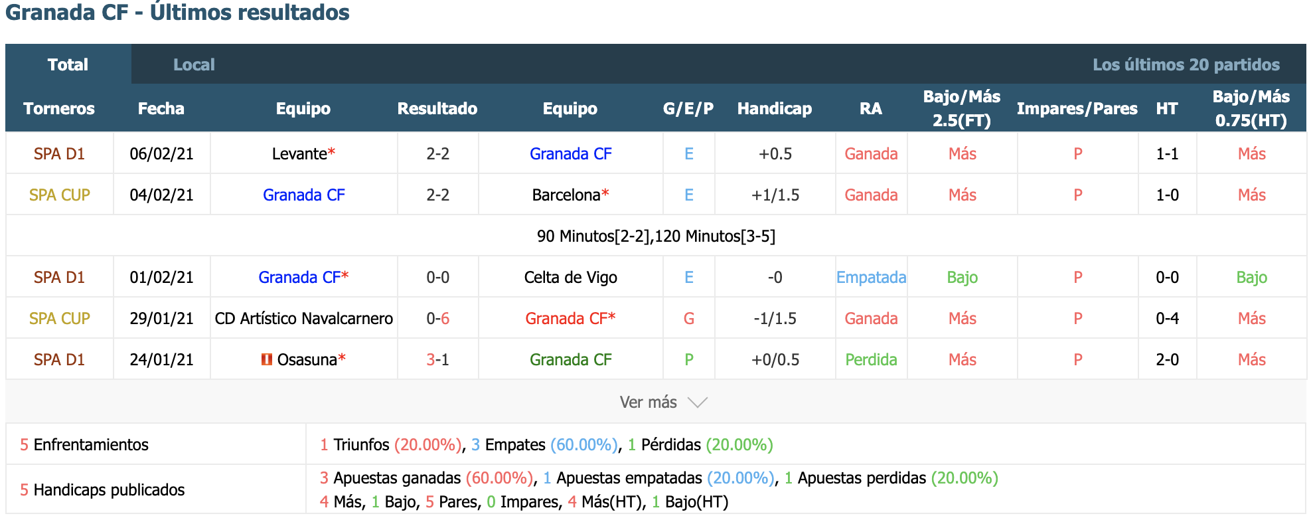The image size is (1313, 526).
Task: Click the Impares/Pares column header
Action: (x=1077, y=108)
